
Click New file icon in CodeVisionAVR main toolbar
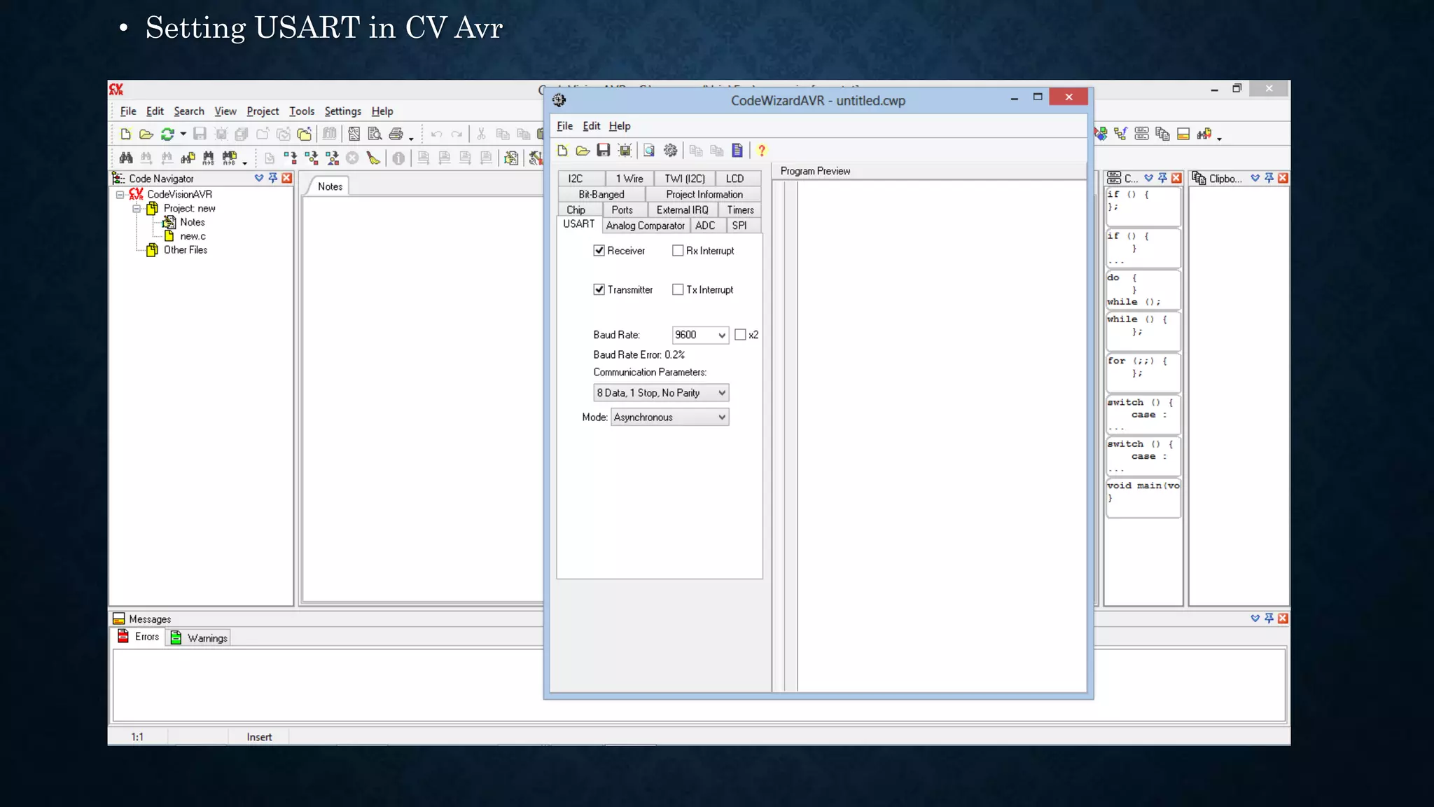[125, 134]
